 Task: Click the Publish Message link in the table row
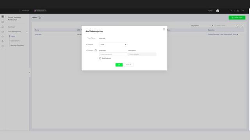pyautogui.click(x=214, y=35)
